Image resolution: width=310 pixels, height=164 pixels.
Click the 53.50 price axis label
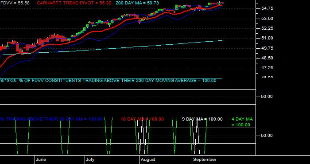(x=267, y=19)
